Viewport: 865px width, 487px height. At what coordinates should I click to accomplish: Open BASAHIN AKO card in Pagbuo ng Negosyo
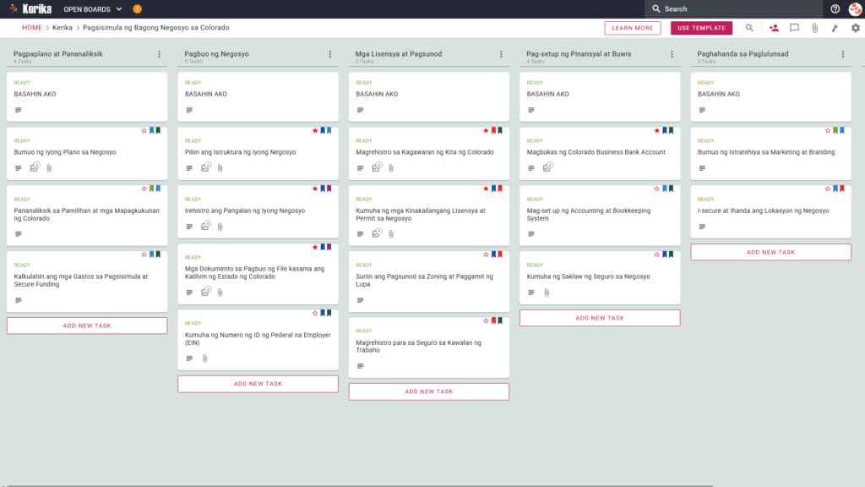click(x=258, y=96)
